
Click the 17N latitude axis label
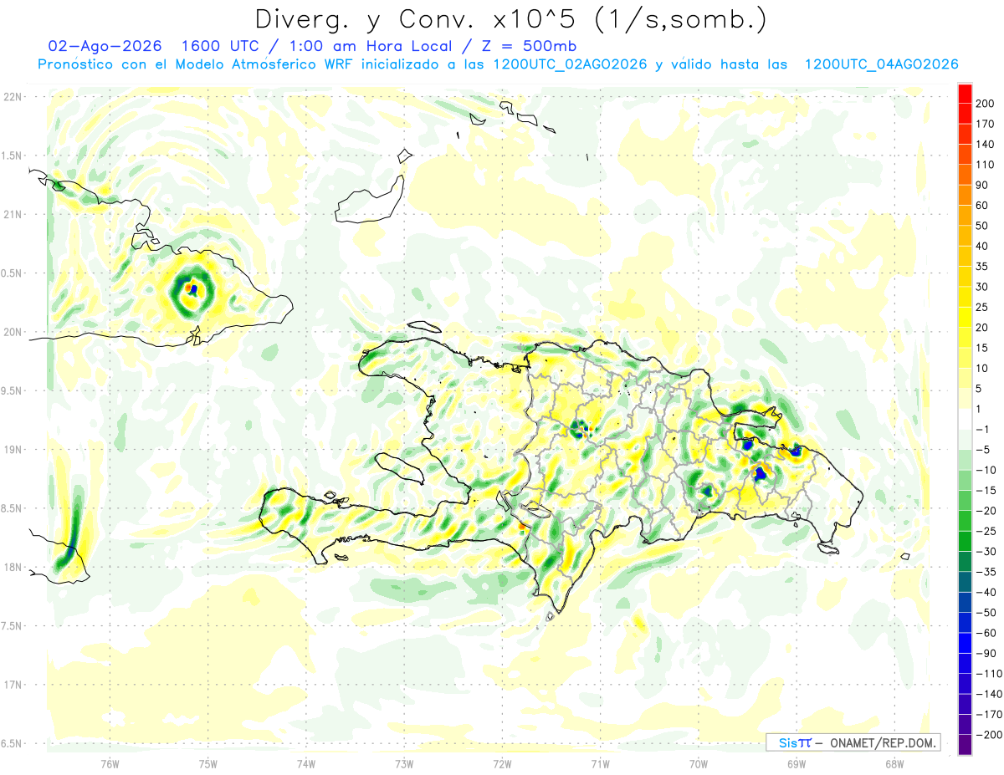[13, 685]
